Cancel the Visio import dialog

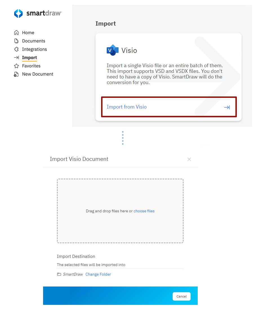[x=181, y=296]
